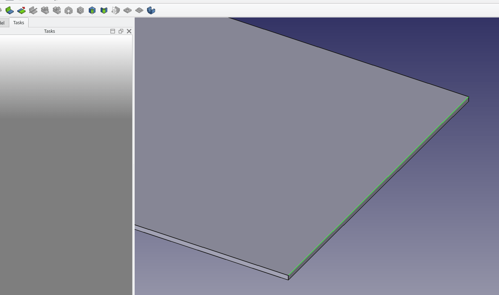Select the blue U-shaped base shape icon

coord(151,10)
